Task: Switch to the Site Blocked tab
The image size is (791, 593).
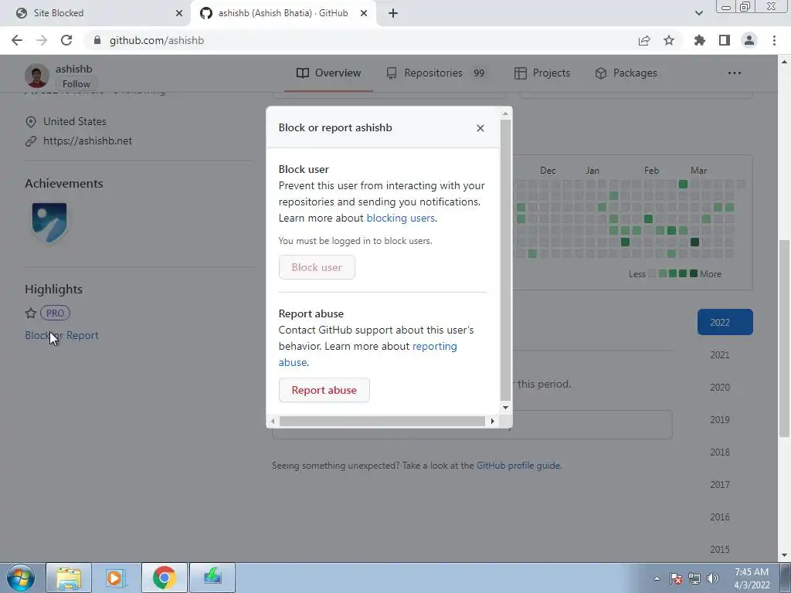Action: 96,13
